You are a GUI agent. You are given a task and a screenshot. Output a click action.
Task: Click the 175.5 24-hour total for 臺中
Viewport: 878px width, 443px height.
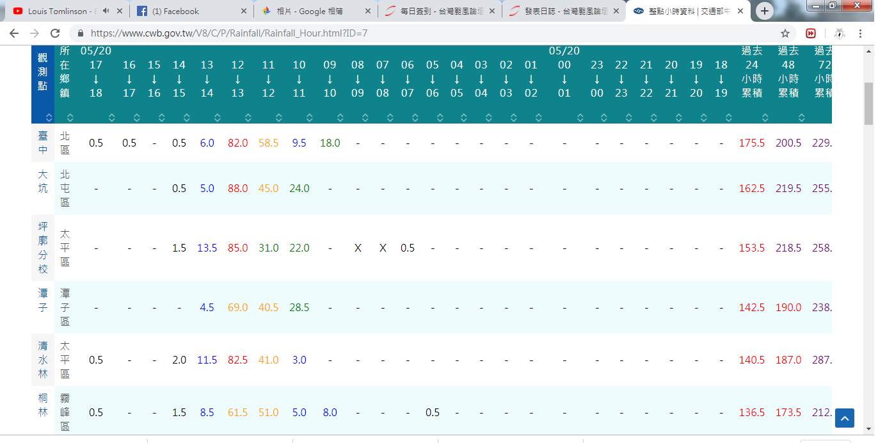752,143
